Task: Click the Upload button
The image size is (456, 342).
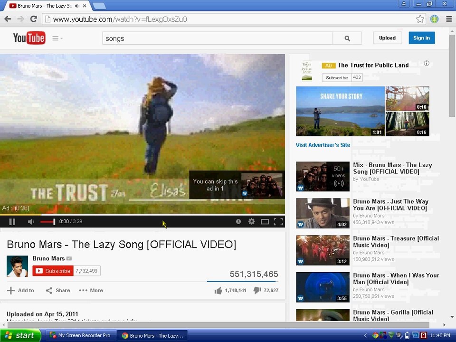Action: pyautogui.click(x=388, y=38)
